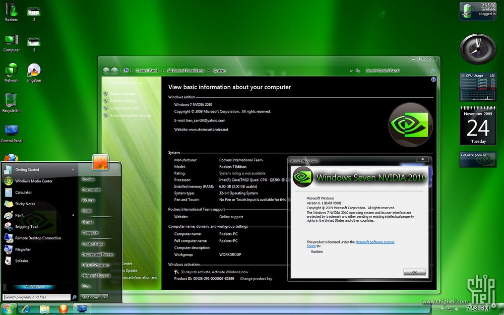The image size is (504, 315).
Task: Click the Start orb on the taskbar
Action: click(x=7, y=309)
